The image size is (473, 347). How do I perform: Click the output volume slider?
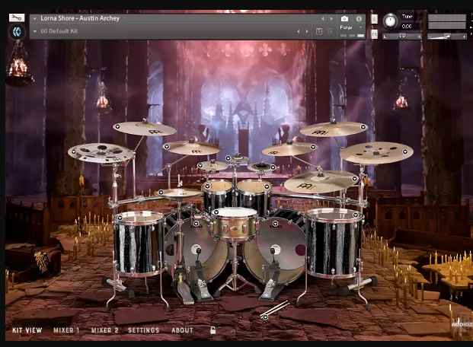(447, 37)
